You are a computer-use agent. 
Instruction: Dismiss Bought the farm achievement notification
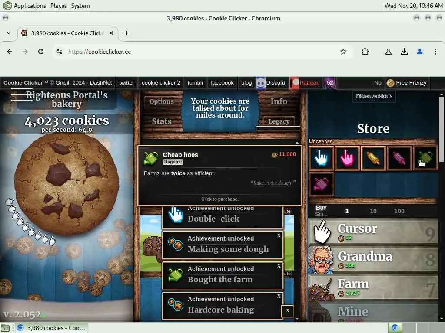[279, 266]
